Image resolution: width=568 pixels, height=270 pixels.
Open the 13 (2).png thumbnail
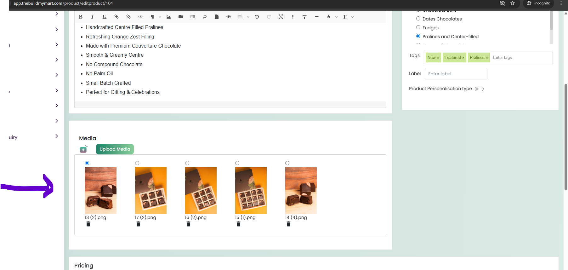pos(101,191)
